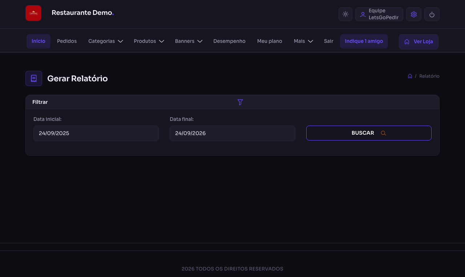
Task: Click the Indique 1 amigo button
Action: 364,41
